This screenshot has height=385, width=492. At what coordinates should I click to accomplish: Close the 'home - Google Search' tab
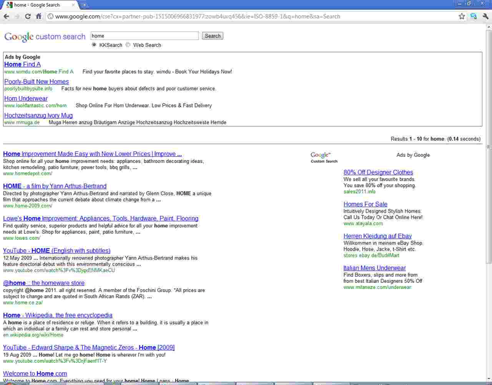pyautogui.click(x=73, y=5)
